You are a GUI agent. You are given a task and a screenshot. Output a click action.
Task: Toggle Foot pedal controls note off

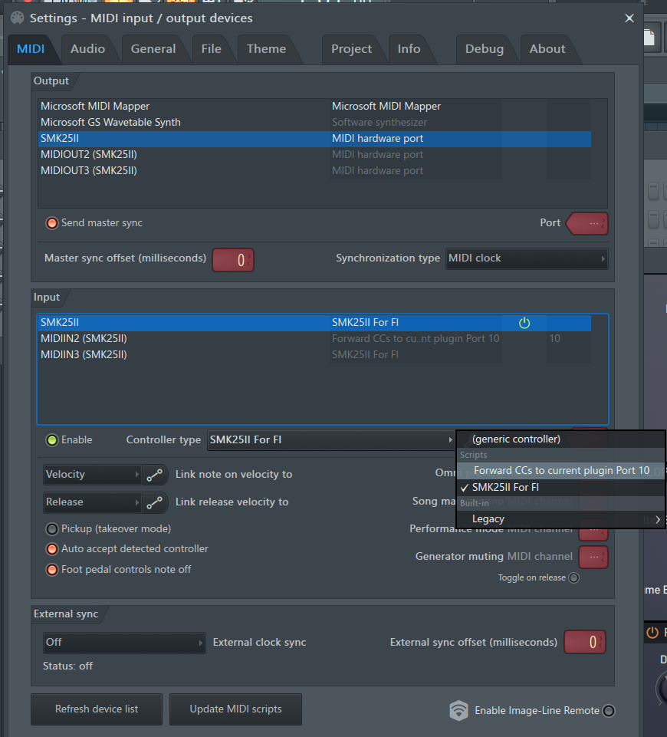tap(51, 570)
